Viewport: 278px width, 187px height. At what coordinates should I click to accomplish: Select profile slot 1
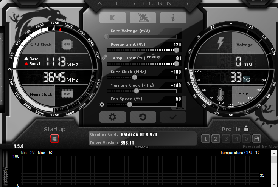coord(205,139)
